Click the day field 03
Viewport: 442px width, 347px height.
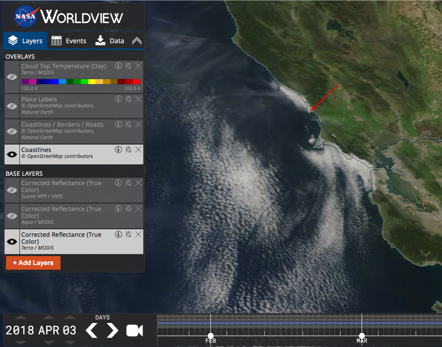coord(70,330)
